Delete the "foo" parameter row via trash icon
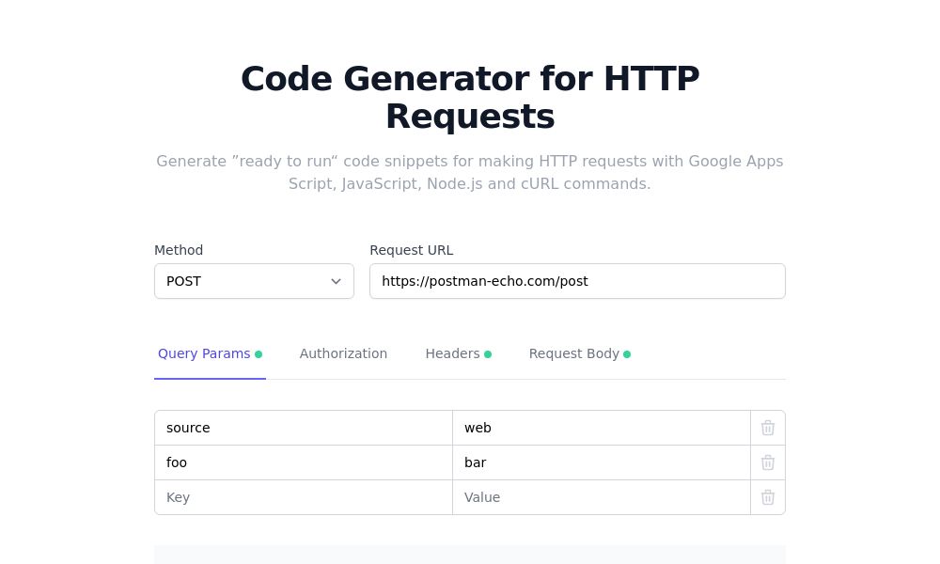The height and width of the screenshot is (564, 940). point(768,462)
